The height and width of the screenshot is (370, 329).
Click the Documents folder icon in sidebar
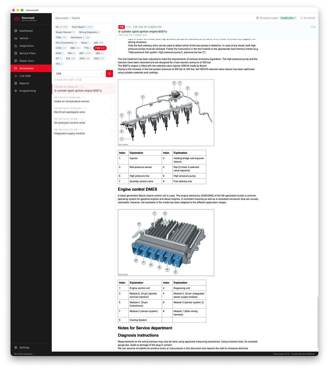click(x=16, y=68)
